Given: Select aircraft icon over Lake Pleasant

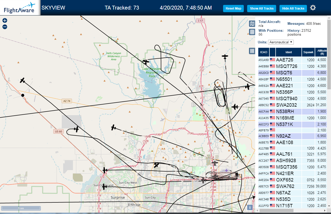Looking at the screenshot, I should (146, 62).
